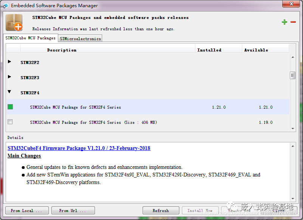Image resolution: width=303 pixels, height=220 pixels.
Task: Click the package box icon in header
Action: (x=14, y=22)
